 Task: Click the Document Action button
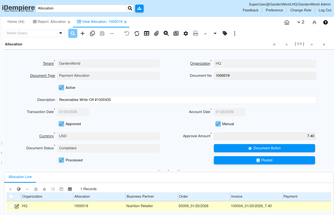pos(264,148)
